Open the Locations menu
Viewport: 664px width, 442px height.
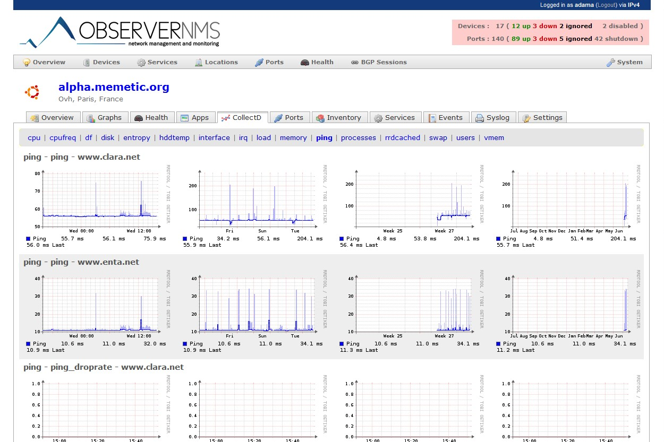point(216,62)
